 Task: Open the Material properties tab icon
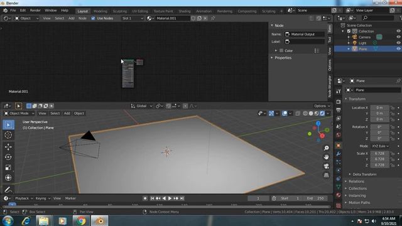point(339,195)
